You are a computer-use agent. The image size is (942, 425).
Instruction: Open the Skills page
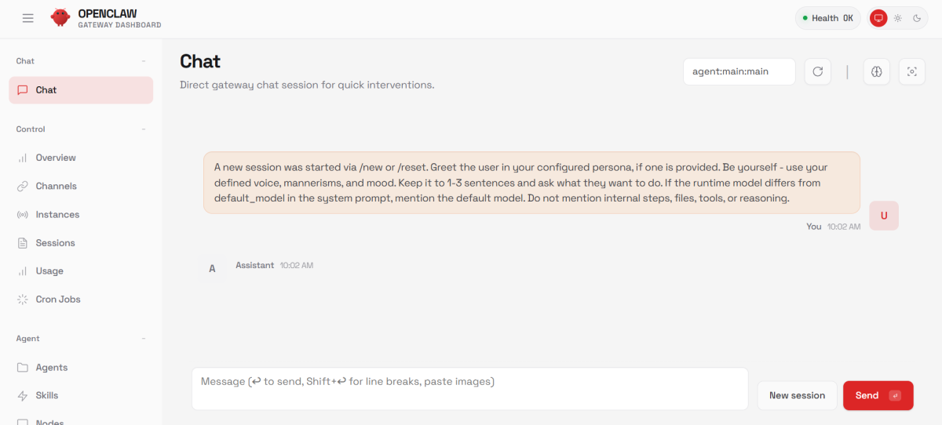47,395
